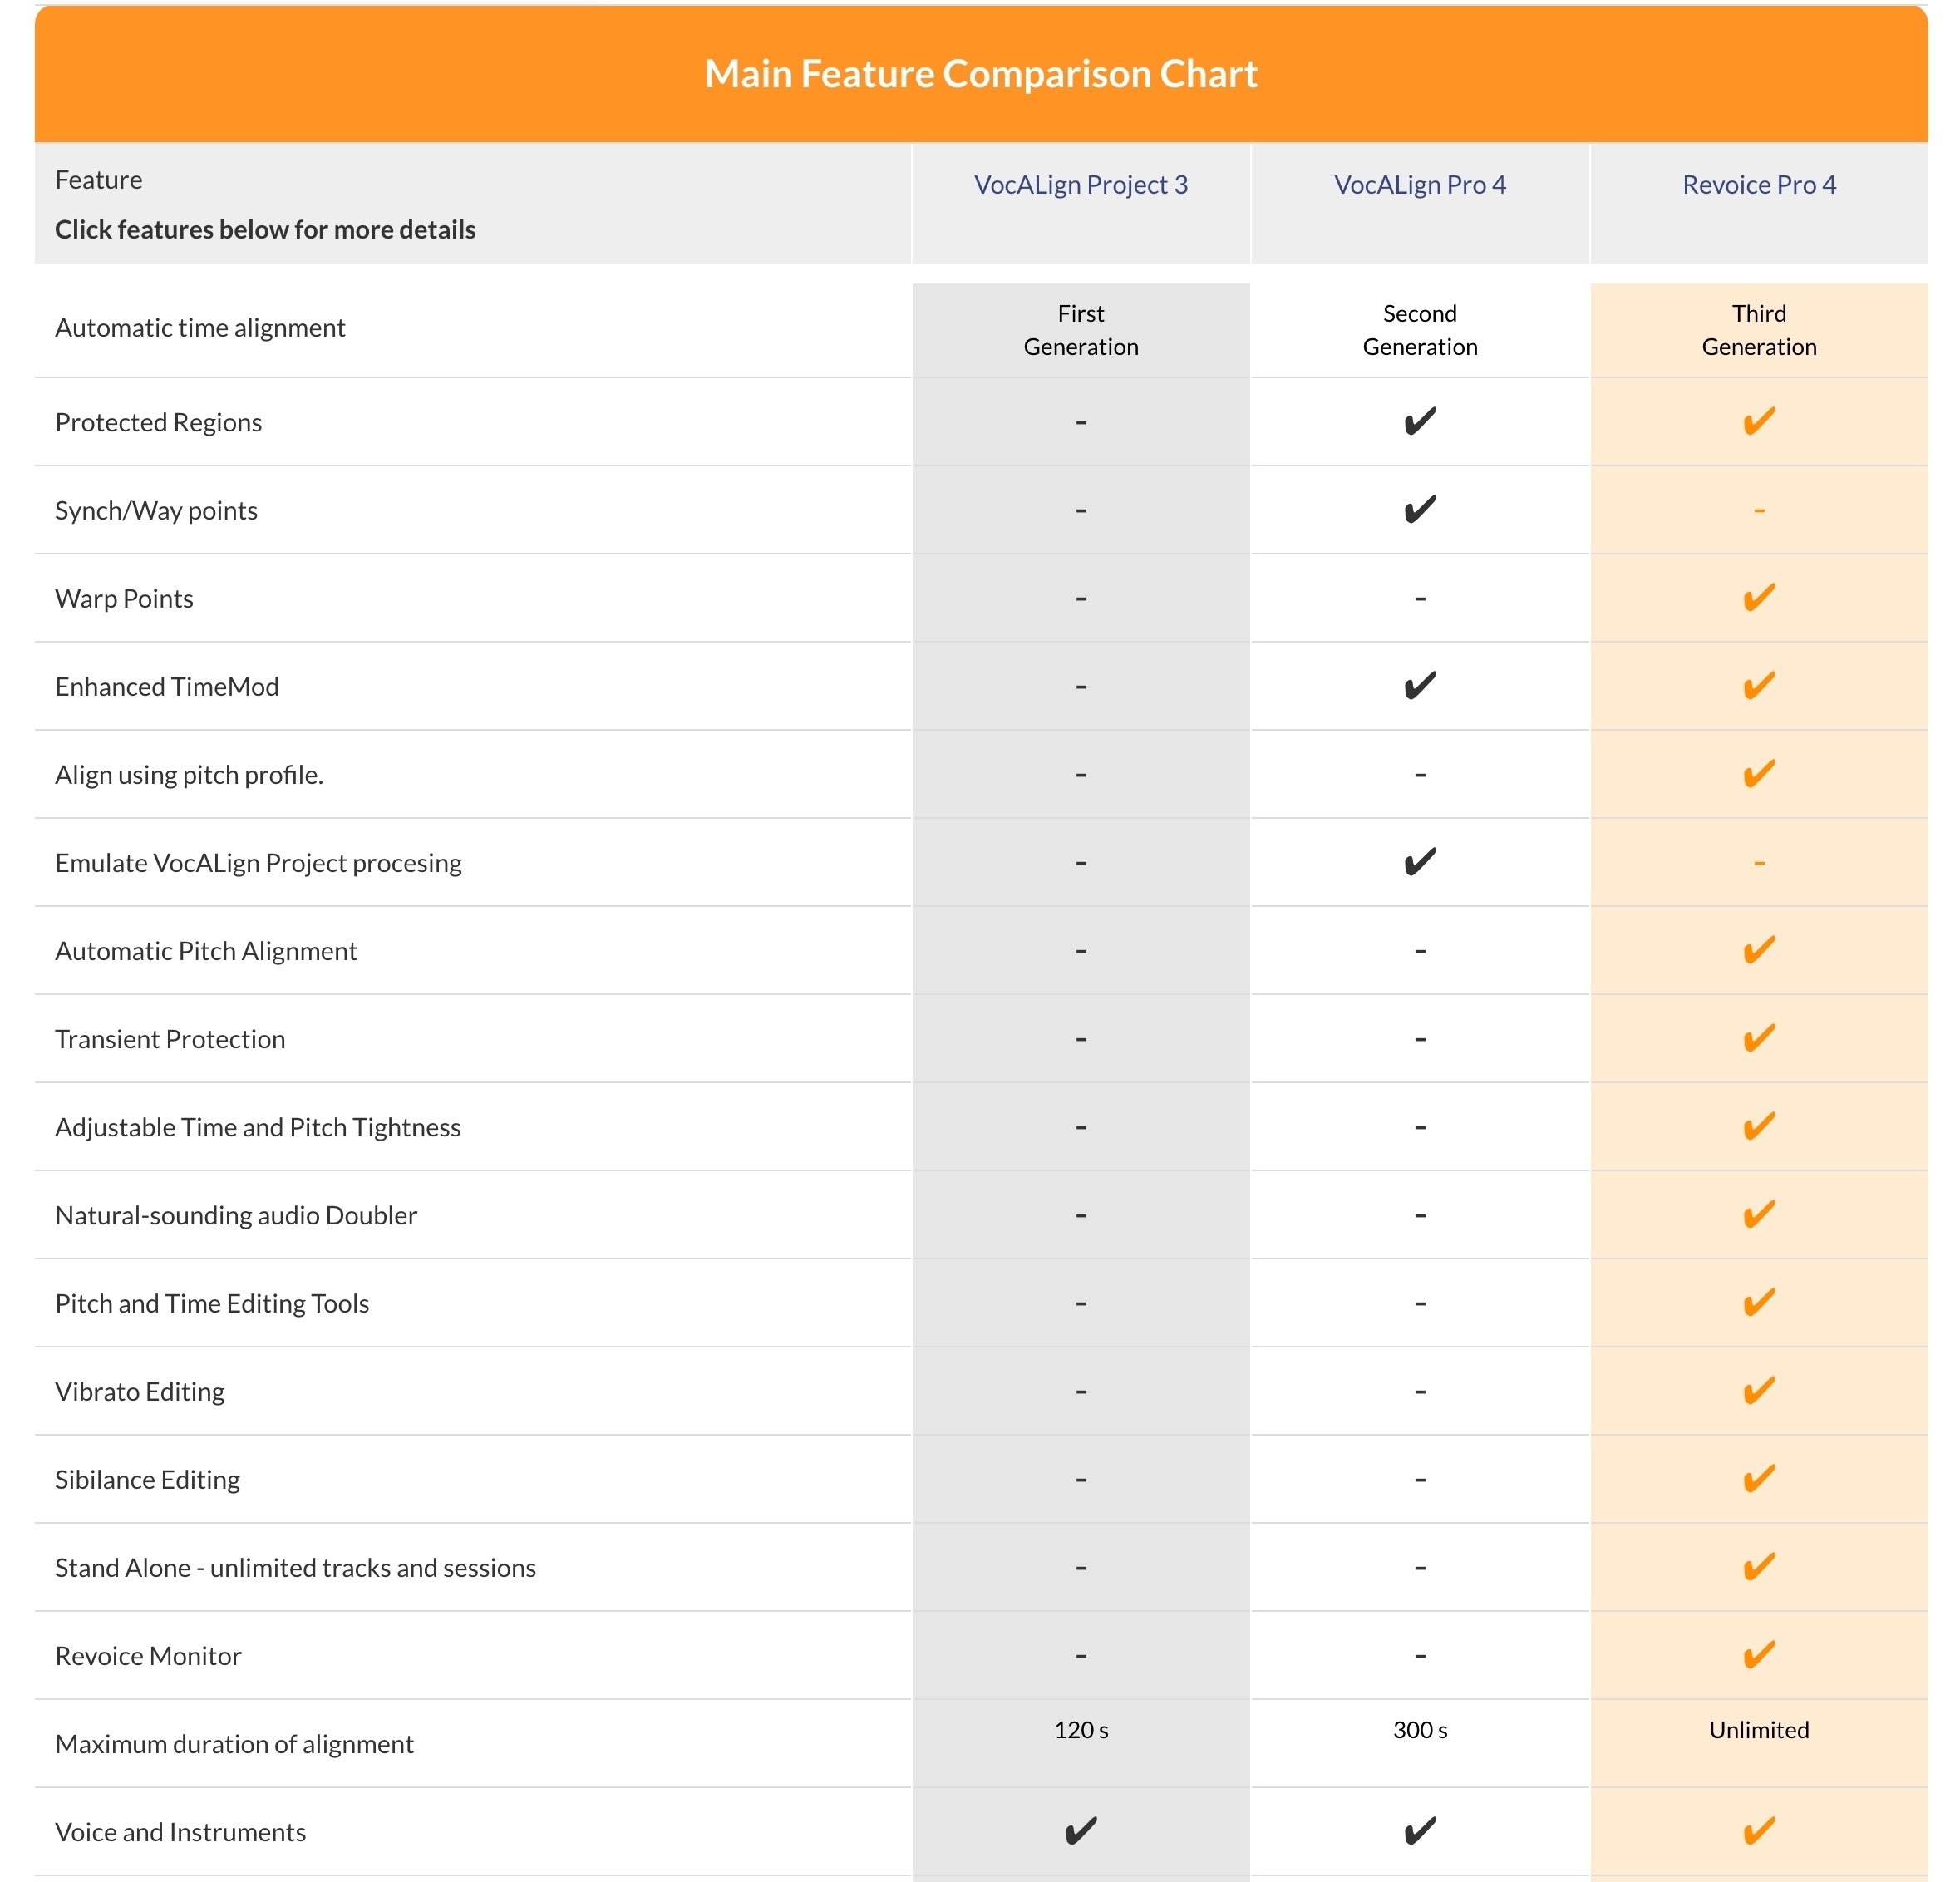Select the Automatic Pitch Alignment feature

coord(206,951)
